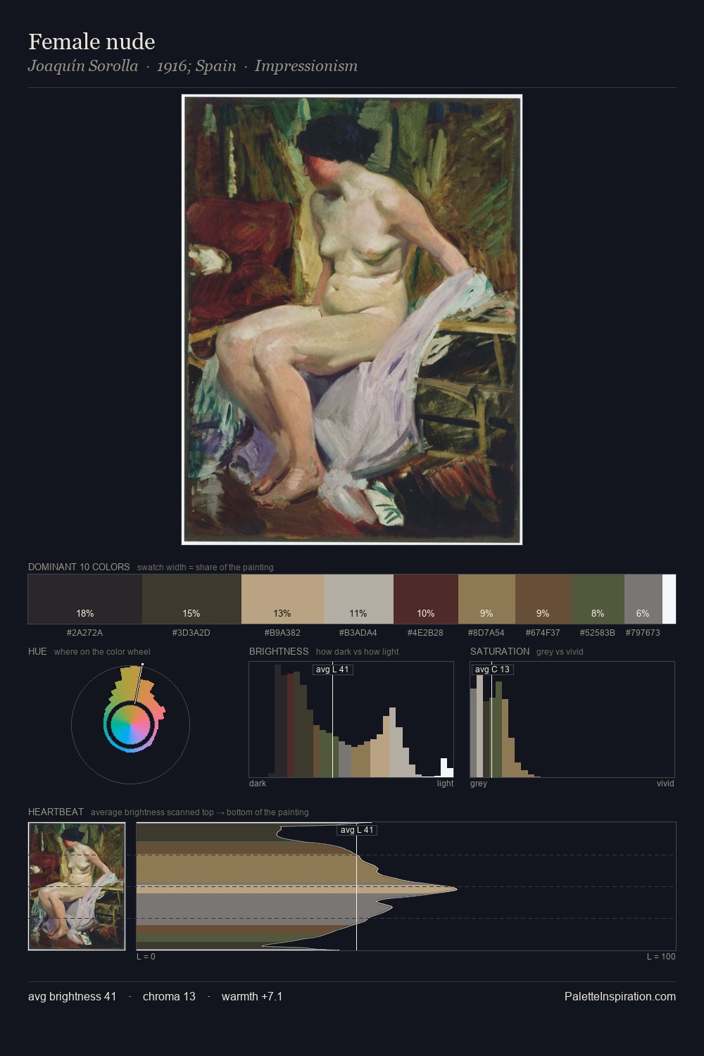
Task: Click the 'Impressionism' style text
Action: point(306,66)
